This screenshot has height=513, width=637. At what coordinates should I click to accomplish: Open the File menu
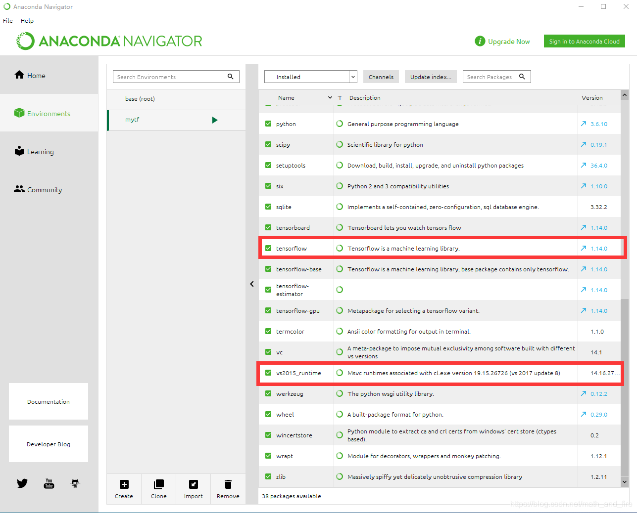click(8, 21)
